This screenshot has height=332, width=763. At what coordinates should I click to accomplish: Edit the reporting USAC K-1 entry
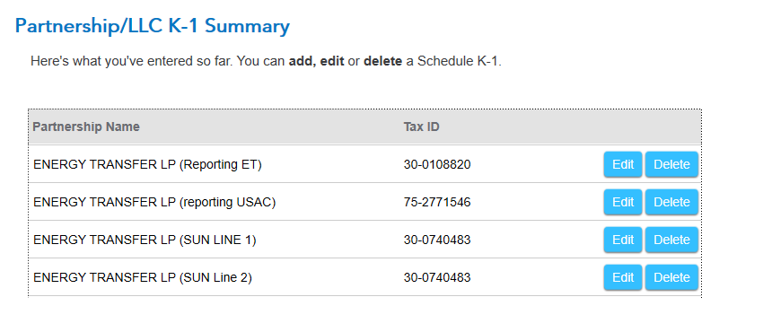pyautogui.click(x=623, y=202)
